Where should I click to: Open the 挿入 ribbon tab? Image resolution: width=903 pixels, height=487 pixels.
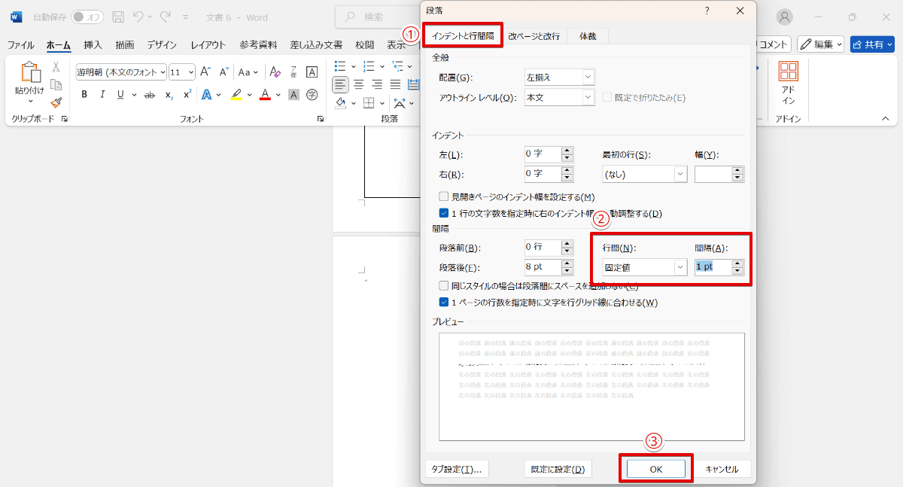point(93,45)
